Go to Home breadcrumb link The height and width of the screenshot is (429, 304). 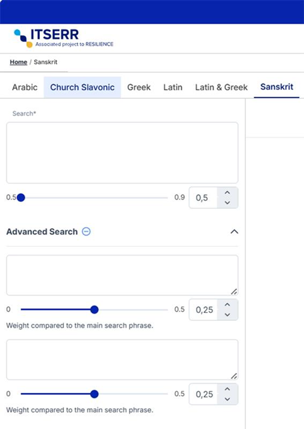pyautogui.click(x=19, y=62)
